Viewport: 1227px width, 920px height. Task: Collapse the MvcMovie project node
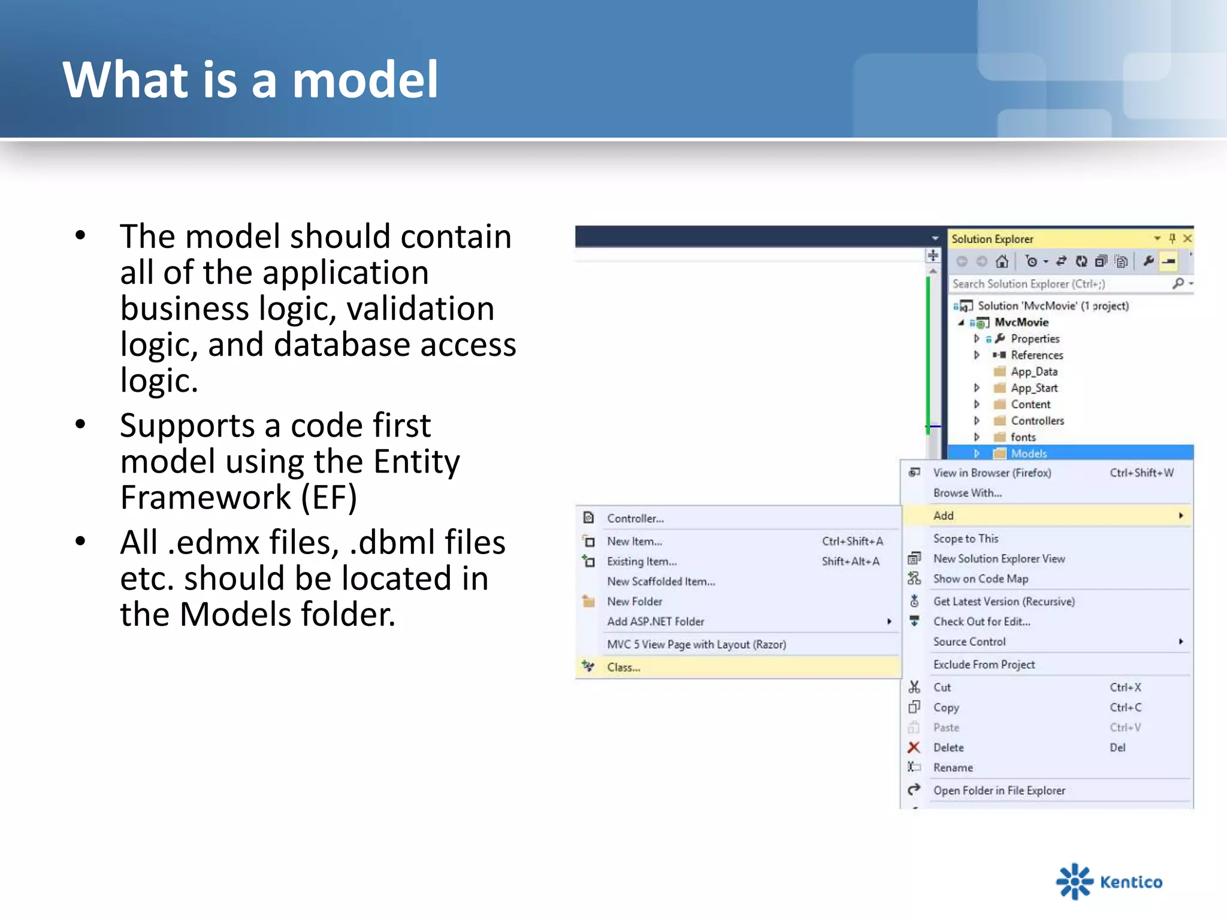[961, 322]
